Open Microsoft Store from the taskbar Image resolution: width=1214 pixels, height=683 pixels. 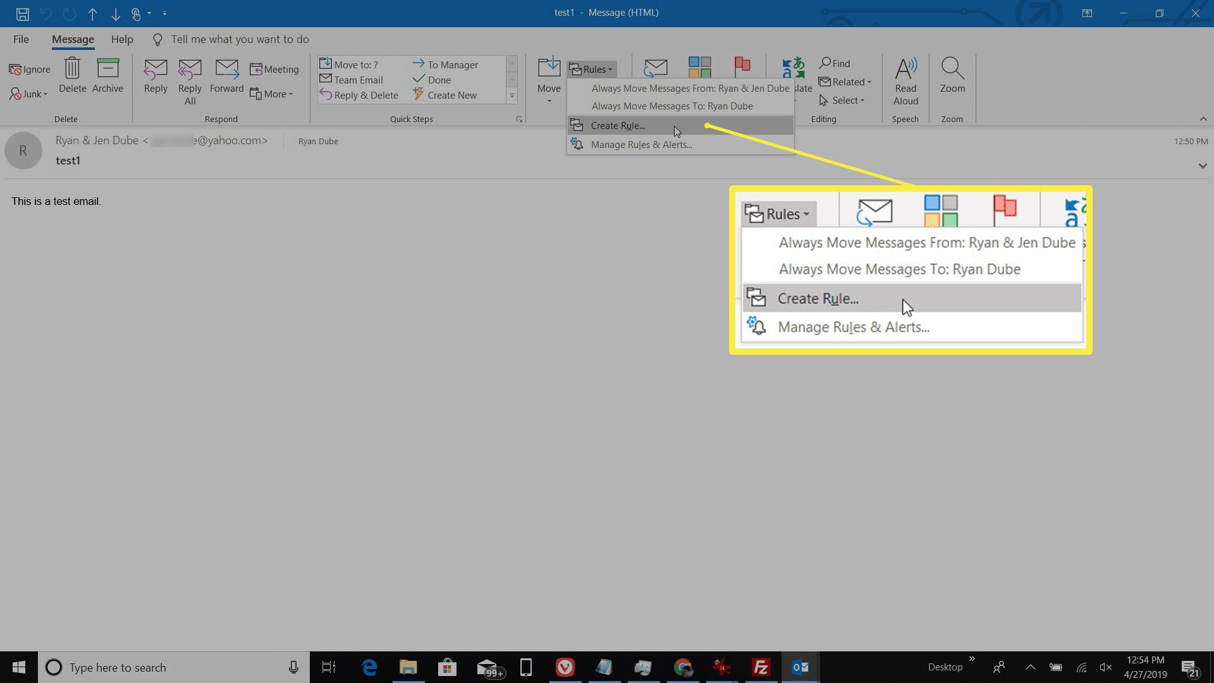click(x=447, y=667)
